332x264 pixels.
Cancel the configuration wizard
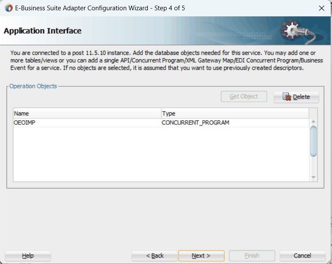click(302, 256)
